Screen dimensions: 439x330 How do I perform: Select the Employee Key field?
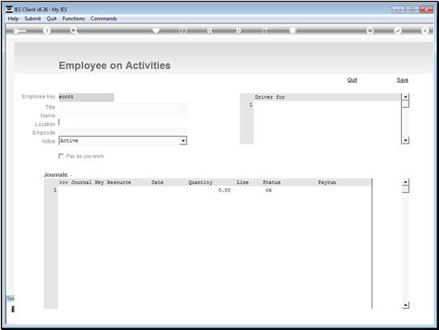coord(86,97)
